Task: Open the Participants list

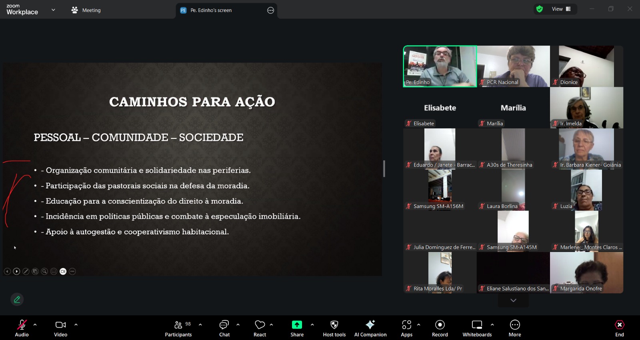Action: click(178, 328)
